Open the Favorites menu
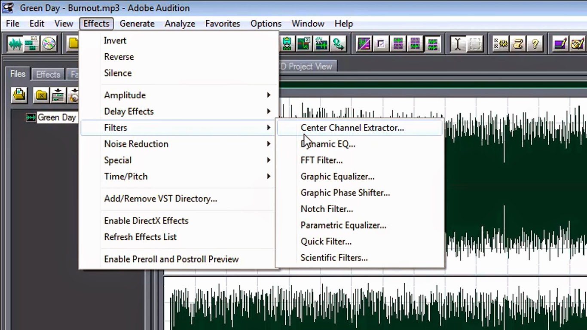This screenshot has width=587, height=330. pyautogui.click(x=223, y=24)
